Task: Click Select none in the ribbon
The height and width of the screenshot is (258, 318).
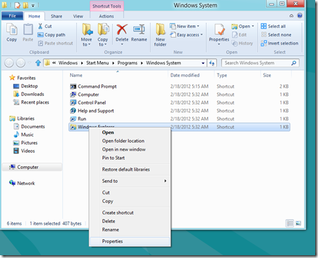Action: tap(276, 35)
